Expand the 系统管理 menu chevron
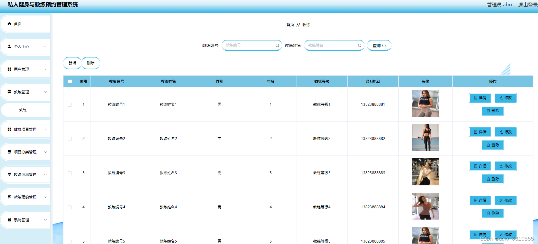This screenshot has height=244, width=538. click(45, 220)
